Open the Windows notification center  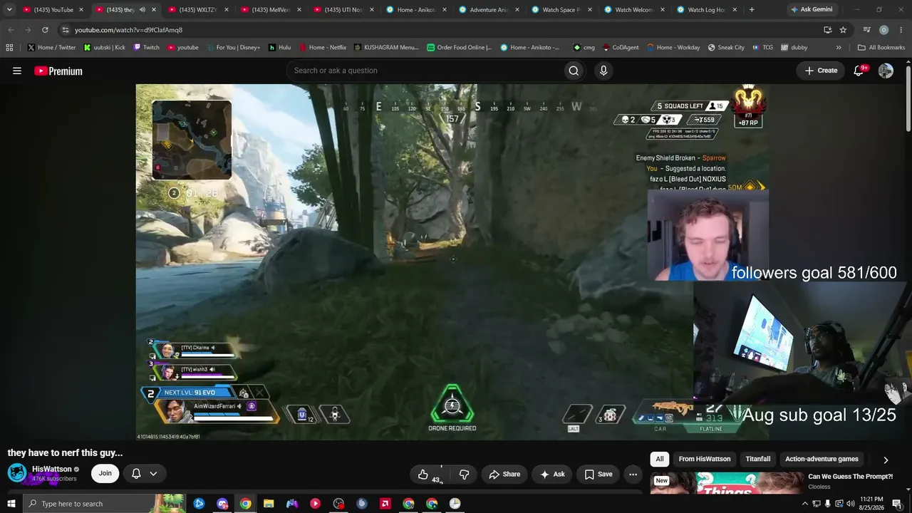(897, 504)
